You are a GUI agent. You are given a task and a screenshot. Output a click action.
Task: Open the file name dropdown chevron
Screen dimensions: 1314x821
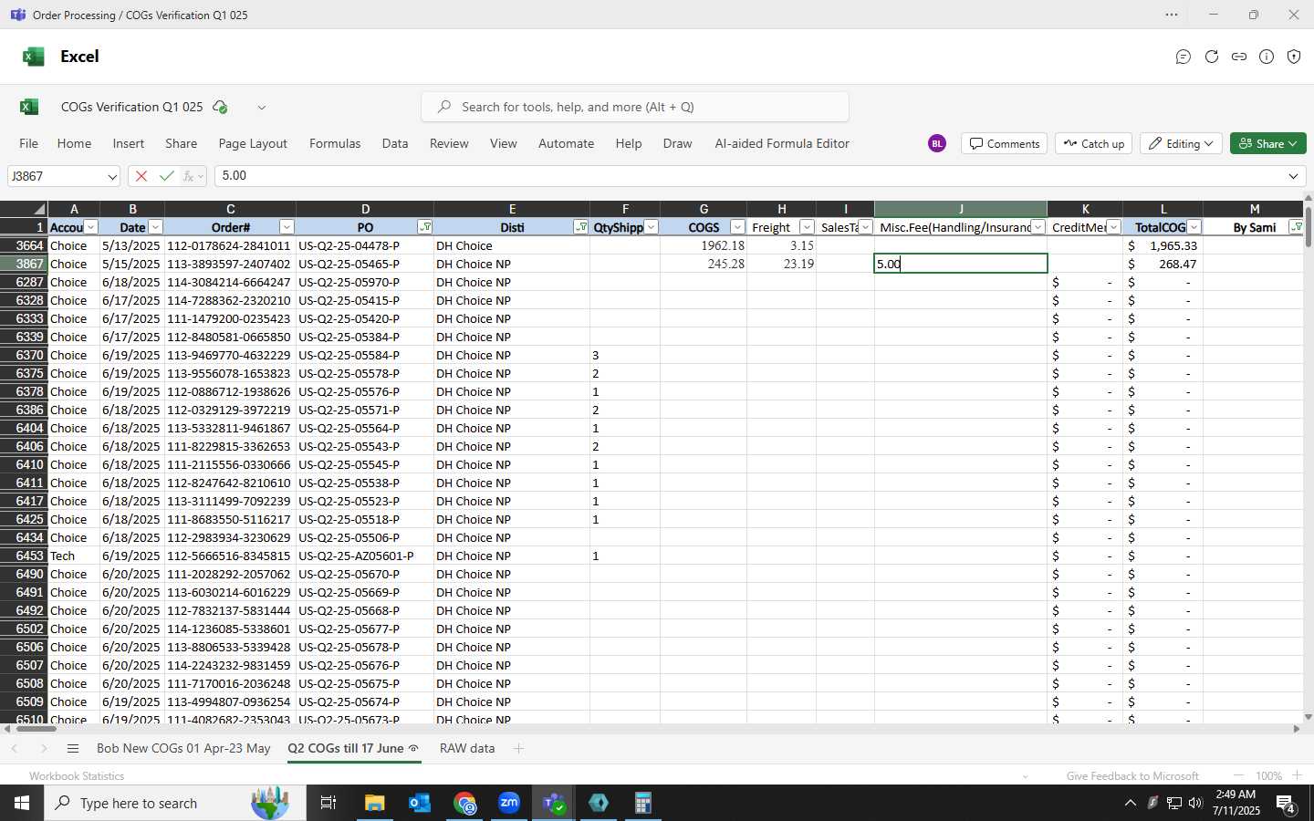tap(261, 108)
